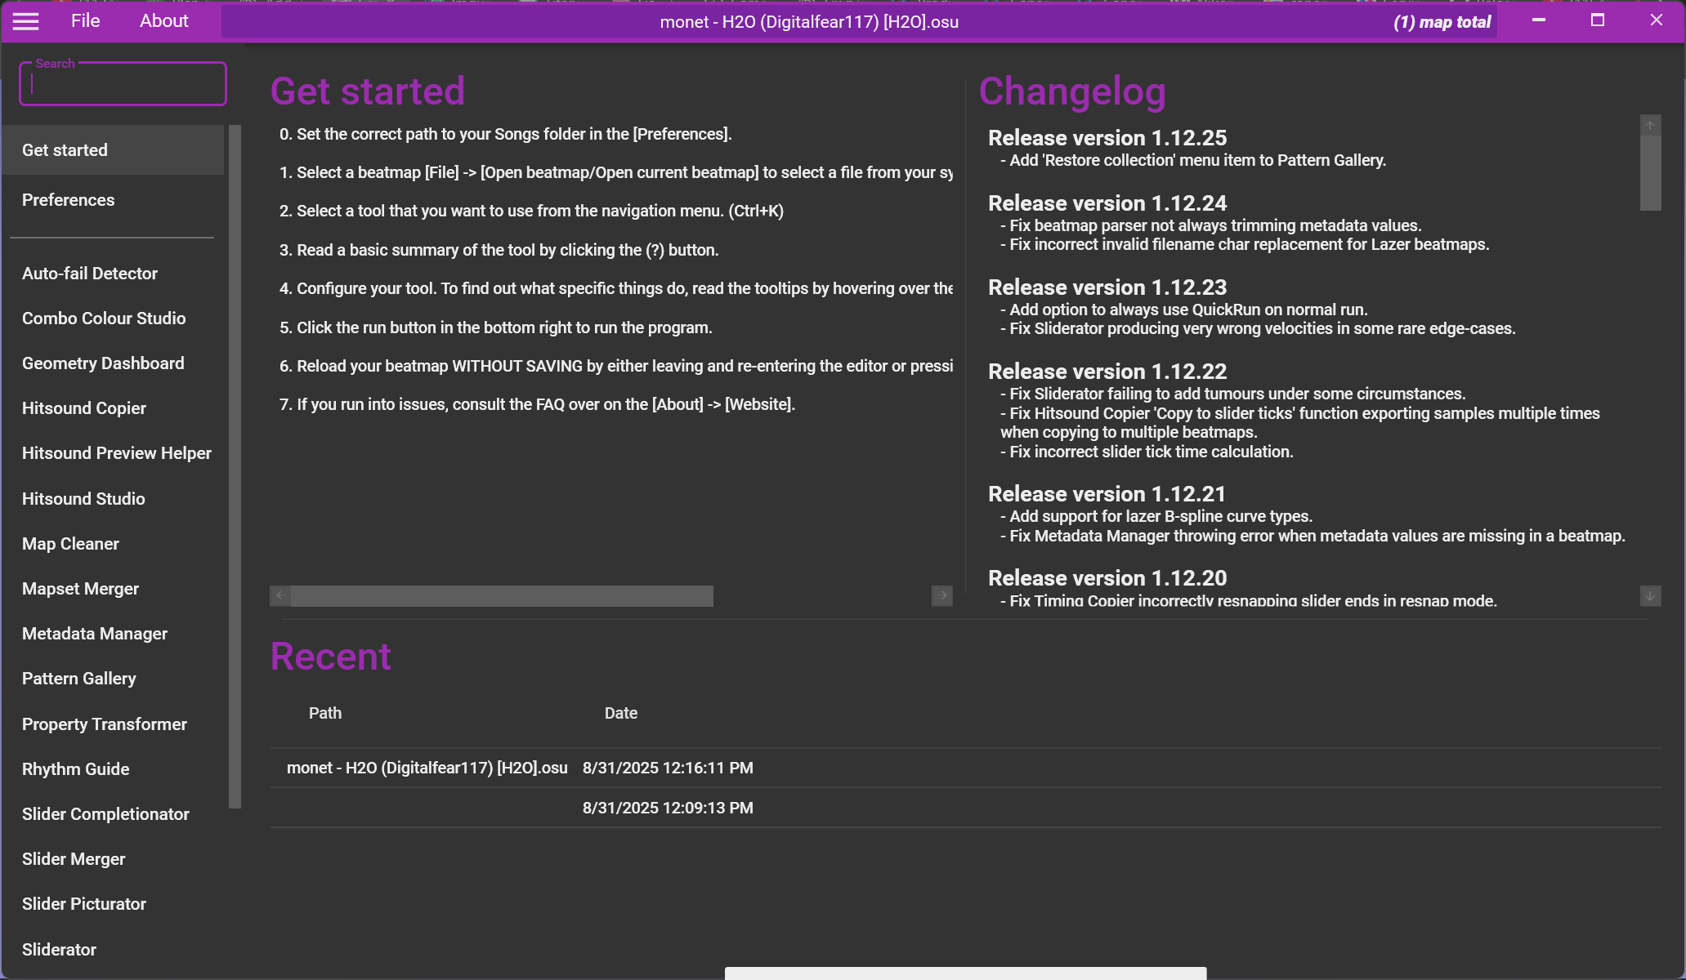
Task: Go to Pattern Gallery
Action: (x=78, y=679)
